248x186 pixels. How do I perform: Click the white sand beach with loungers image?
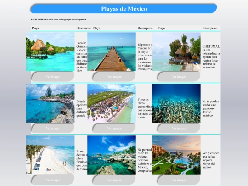51,155
